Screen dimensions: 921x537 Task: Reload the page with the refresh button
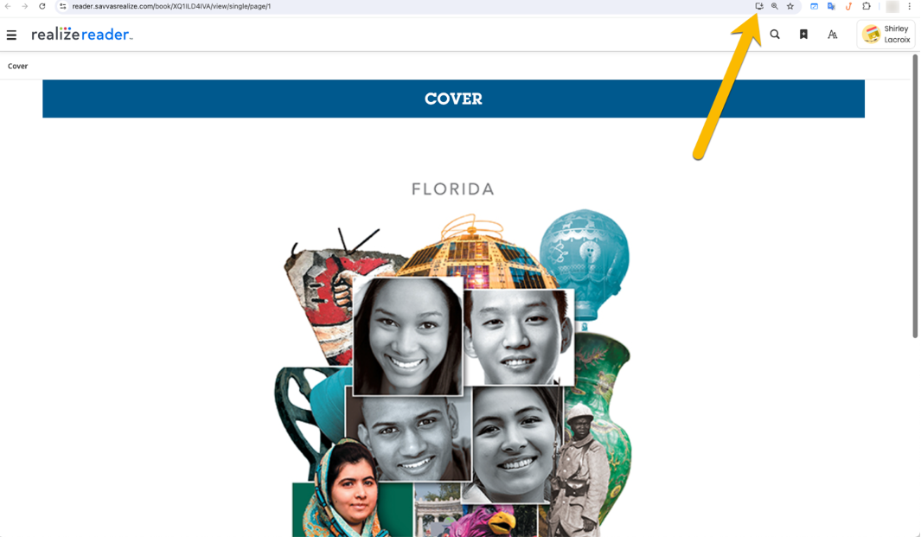(x=42, y=6)
